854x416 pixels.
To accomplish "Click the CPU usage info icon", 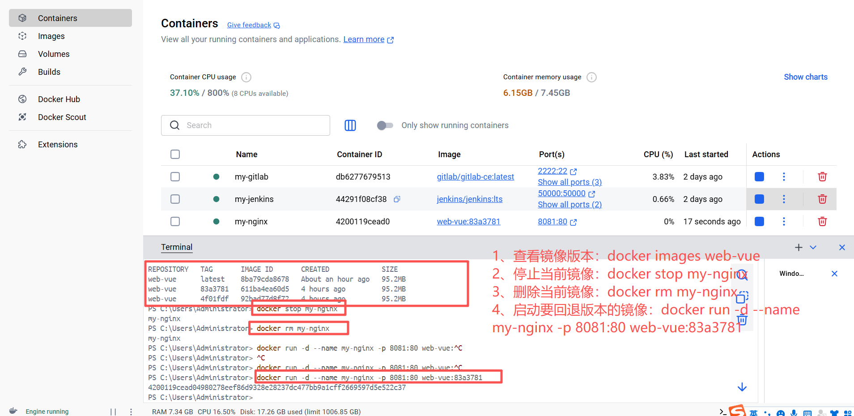I will [246, 77].
